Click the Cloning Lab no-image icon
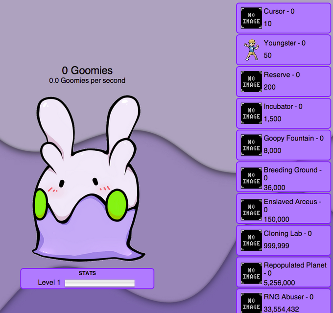The height and width of the screenshot is (313, 333). click(251, 240)
